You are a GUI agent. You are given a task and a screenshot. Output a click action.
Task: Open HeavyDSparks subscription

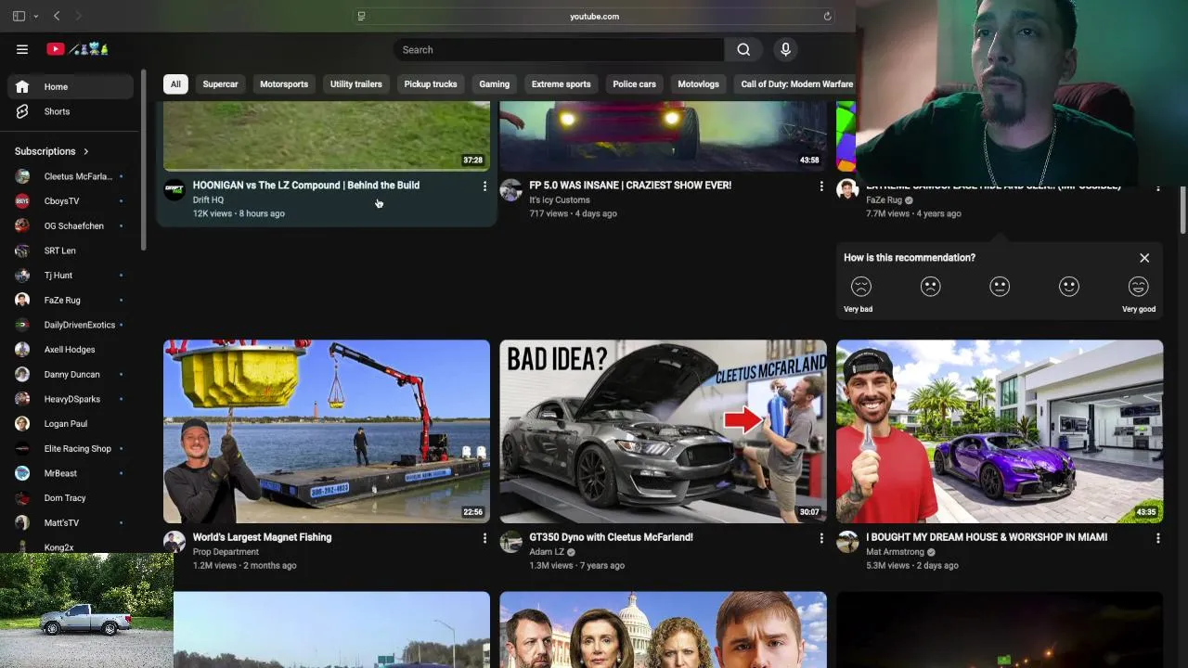click(x=71, y=399)
